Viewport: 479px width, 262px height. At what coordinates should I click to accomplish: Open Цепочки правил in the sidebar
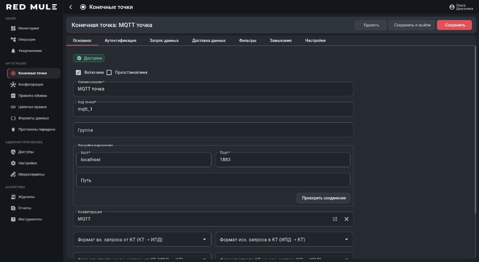tap(33, 107)
